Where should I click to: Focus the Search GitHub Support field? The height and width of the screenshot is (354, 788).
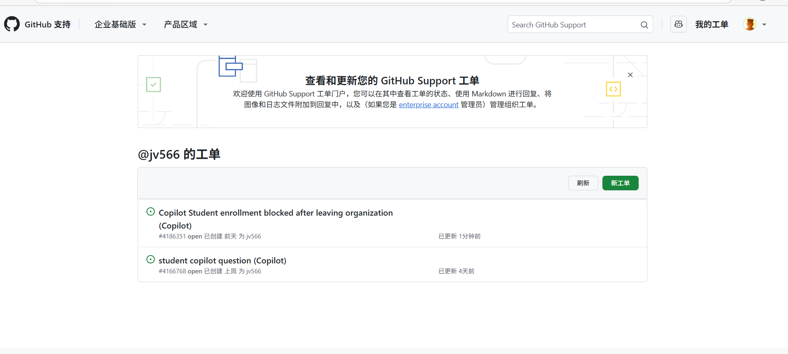pos(580,25)
